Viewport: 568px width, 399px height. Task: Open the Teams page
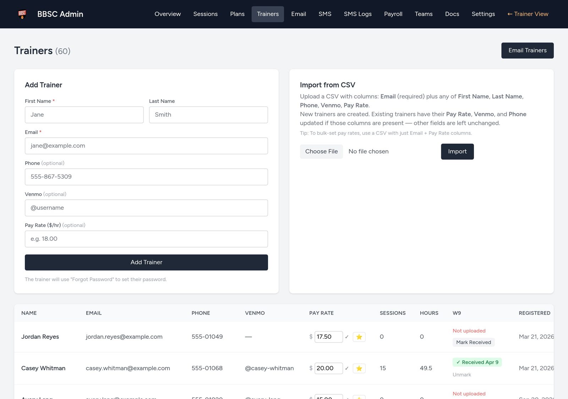coord(424,14)
